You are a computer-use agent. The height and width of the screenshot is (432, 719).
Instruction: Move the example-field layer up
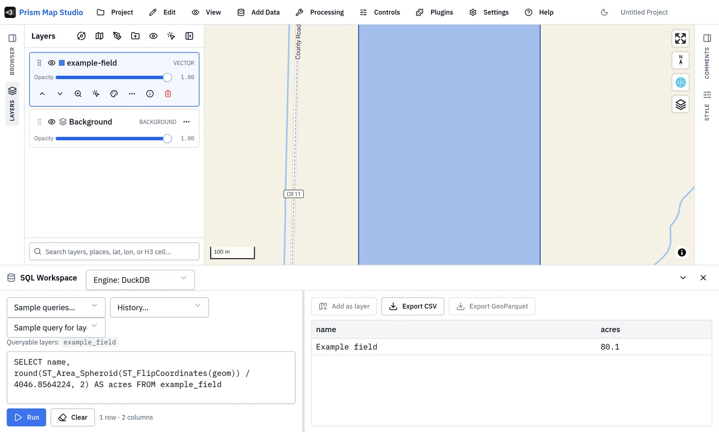[x=42, y=94]
